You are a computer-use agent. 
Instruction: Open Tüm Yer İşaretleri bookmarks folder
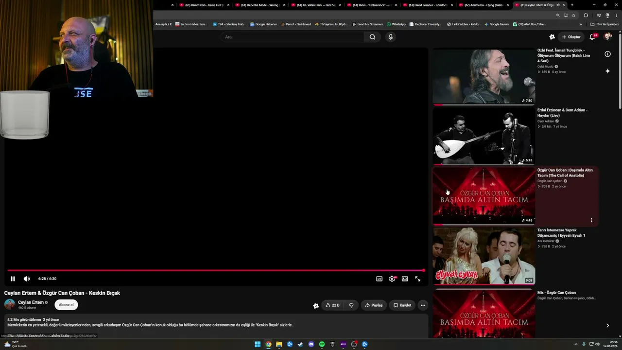tap(604, 24)
